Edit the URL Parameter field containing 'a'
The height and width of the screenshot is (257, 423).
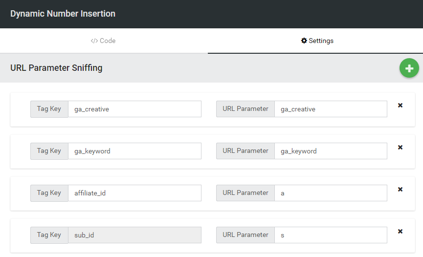330,193
